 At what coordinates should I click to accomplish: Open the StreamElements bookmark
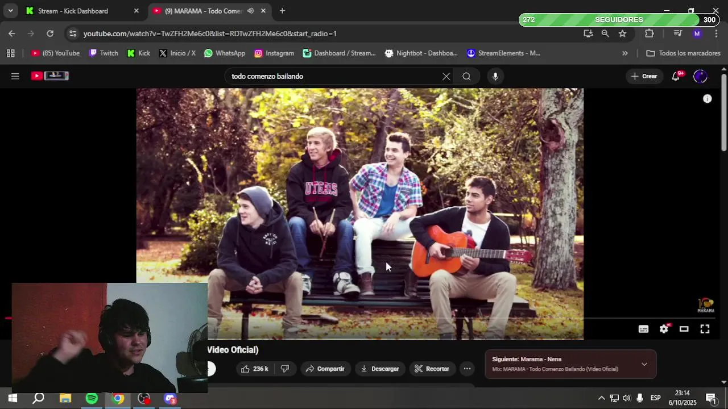[x=503, y=53]
